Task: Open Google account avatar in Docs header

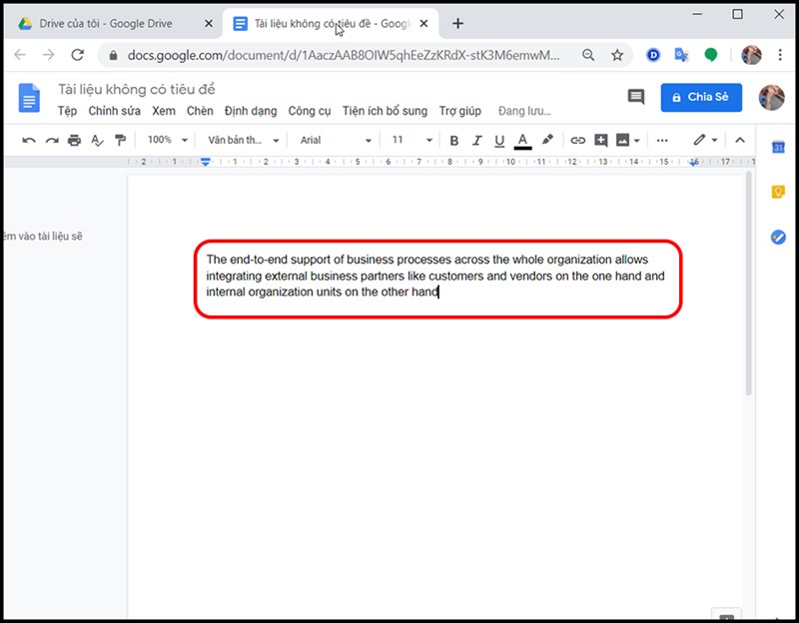Action: [x=771, y=97]
